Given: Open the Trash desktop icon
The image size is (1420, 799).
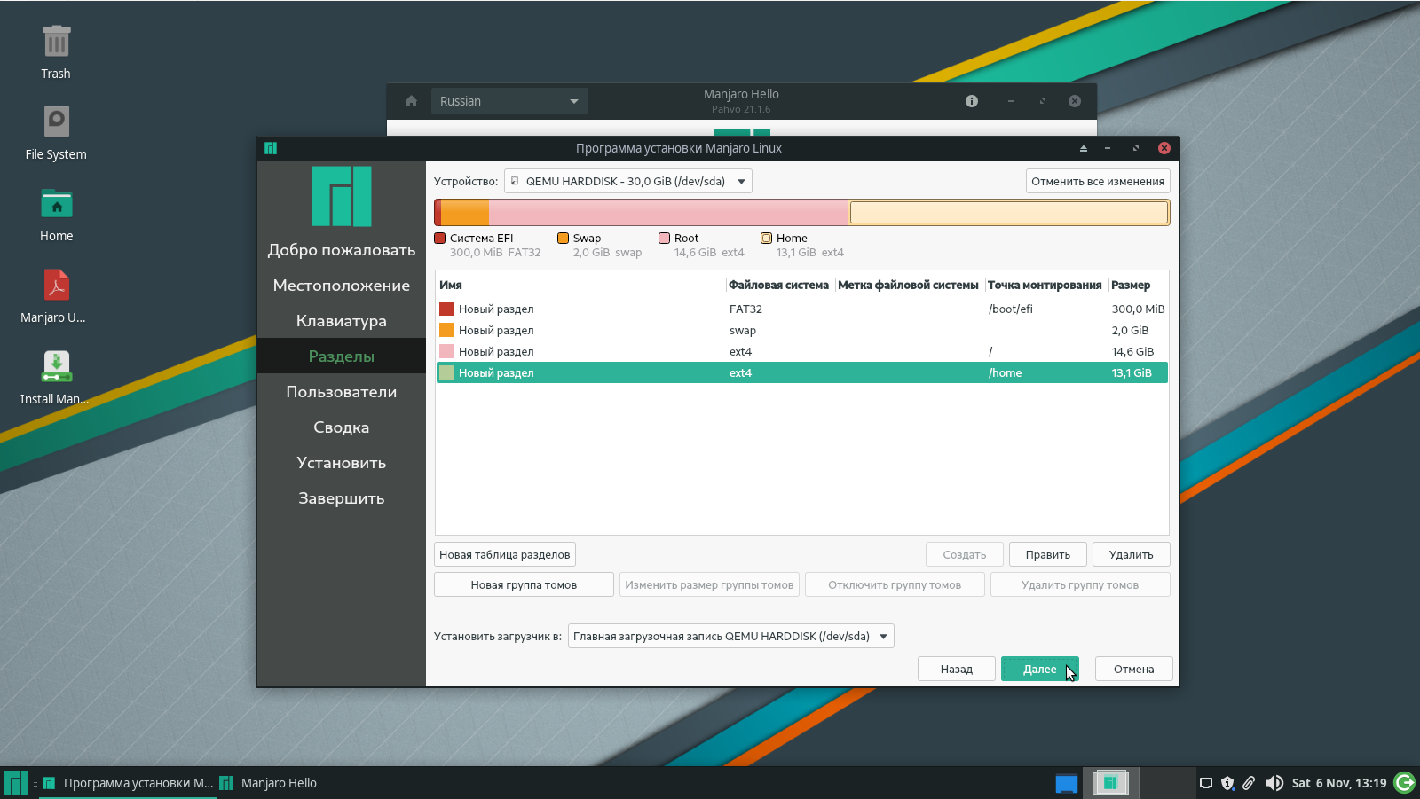Looking at the screenshot, I should click(x=56, y=53).
